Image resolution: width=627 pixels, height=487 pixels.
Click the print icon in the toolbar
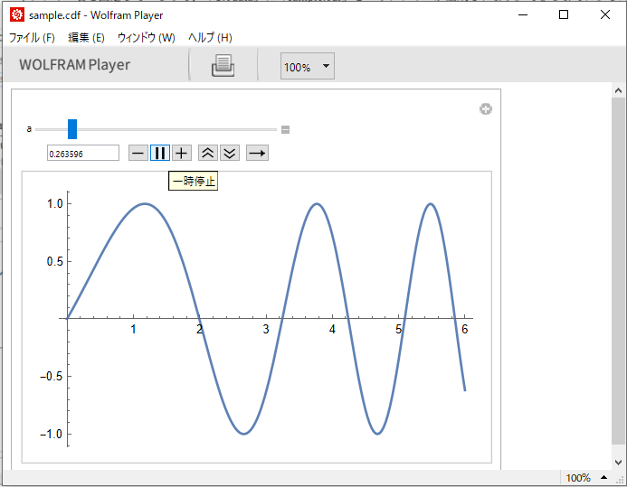click(223, 65)
